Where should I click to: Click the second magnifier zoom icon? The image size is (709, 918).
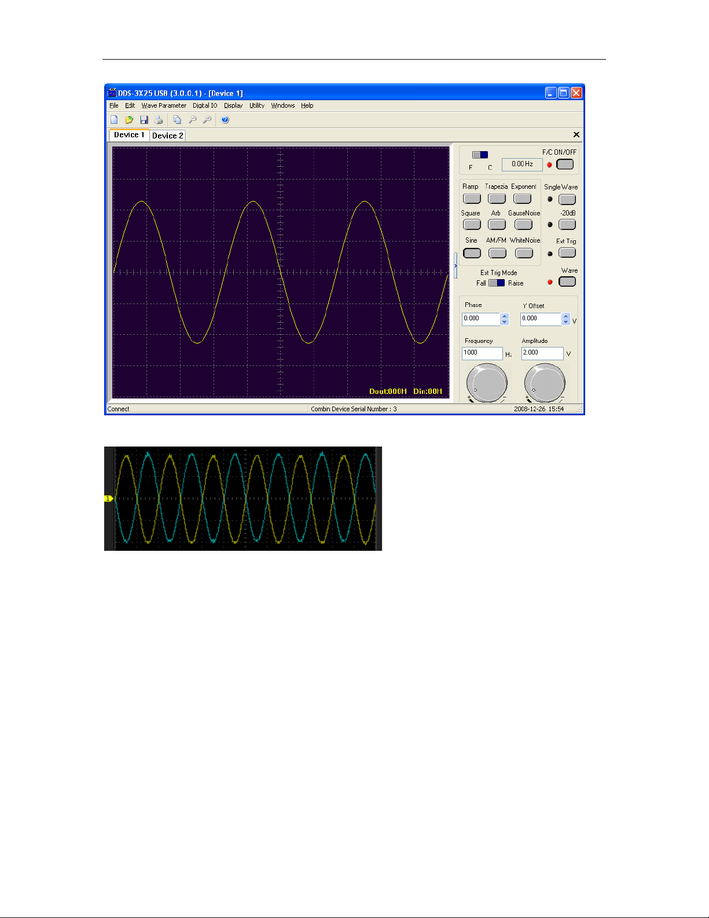point(207,120)
